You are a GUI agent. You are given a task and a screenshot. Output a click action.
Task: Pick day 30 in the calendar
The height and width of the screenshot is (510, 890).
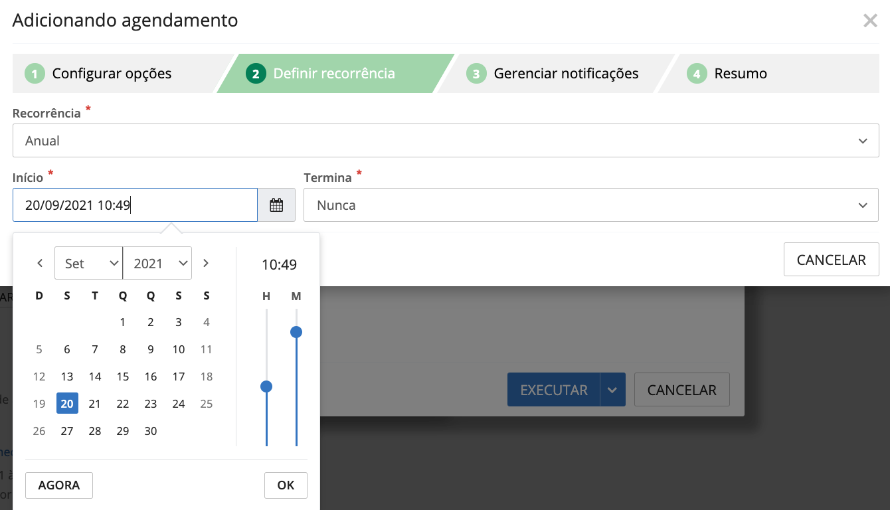pyautogui.click(x=151, y=431)
